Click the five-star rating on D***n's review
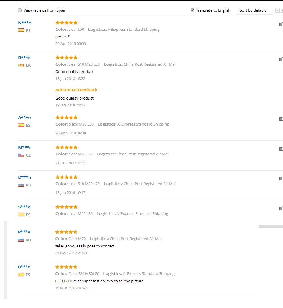Viewport: 283px width, 308px height. coord(66,177)
